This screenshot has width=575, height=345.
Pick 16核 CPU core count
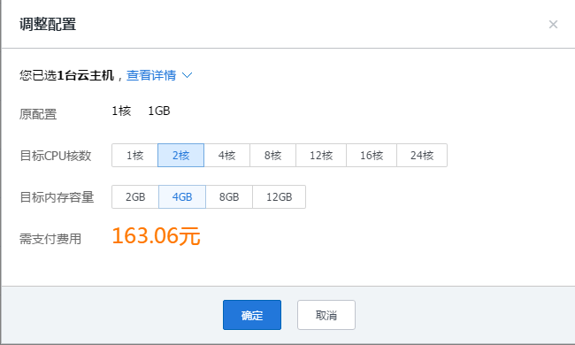pyautogui.click(x=372, y=156)
